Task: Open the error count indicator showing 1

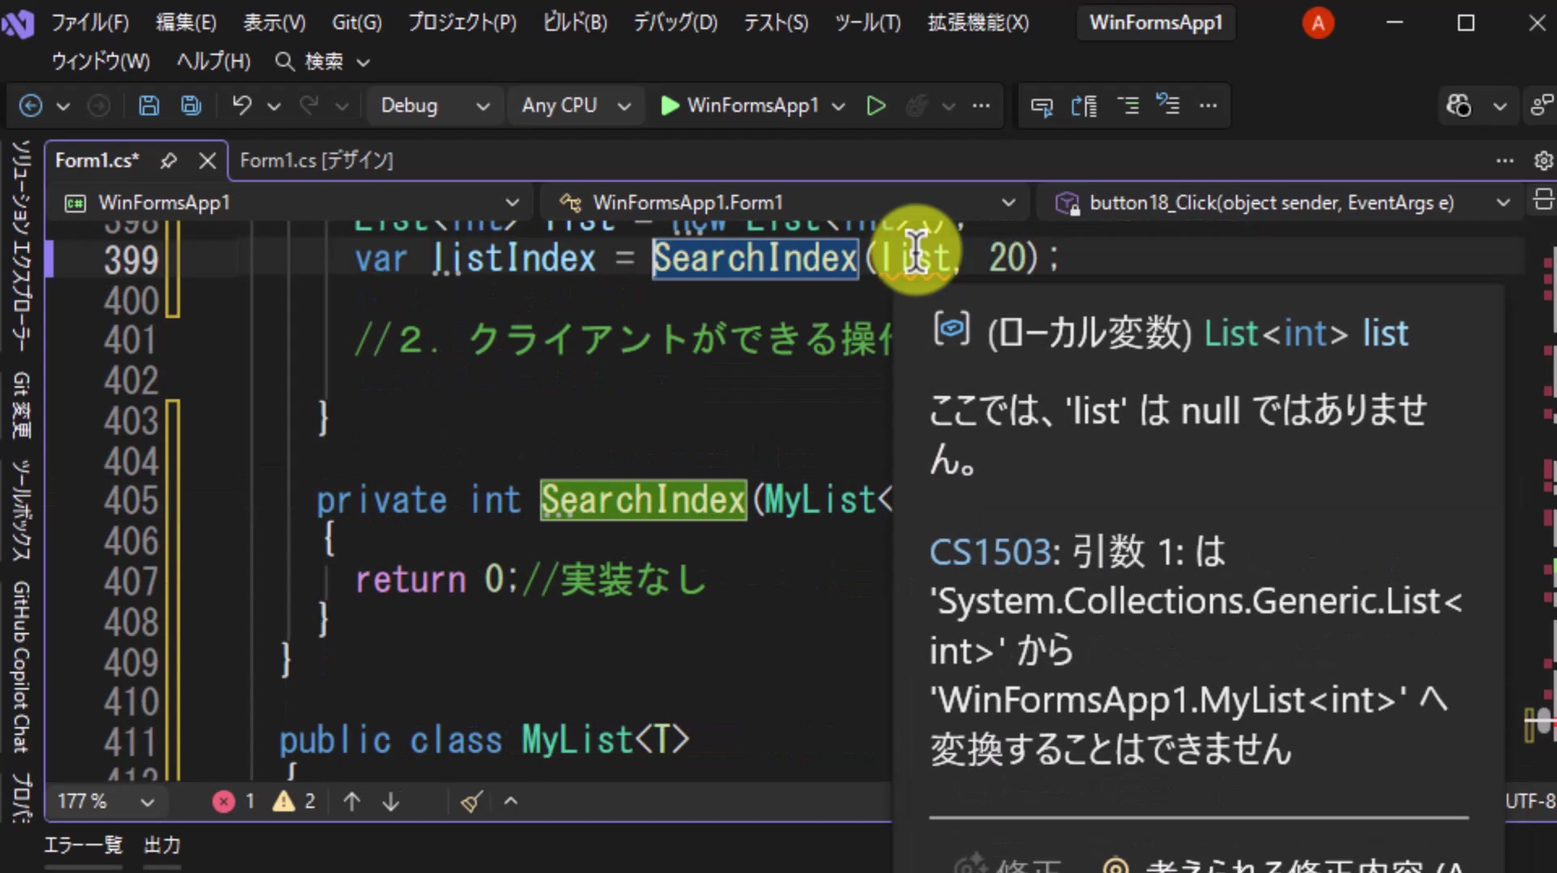Action: [x=234, y=802]
